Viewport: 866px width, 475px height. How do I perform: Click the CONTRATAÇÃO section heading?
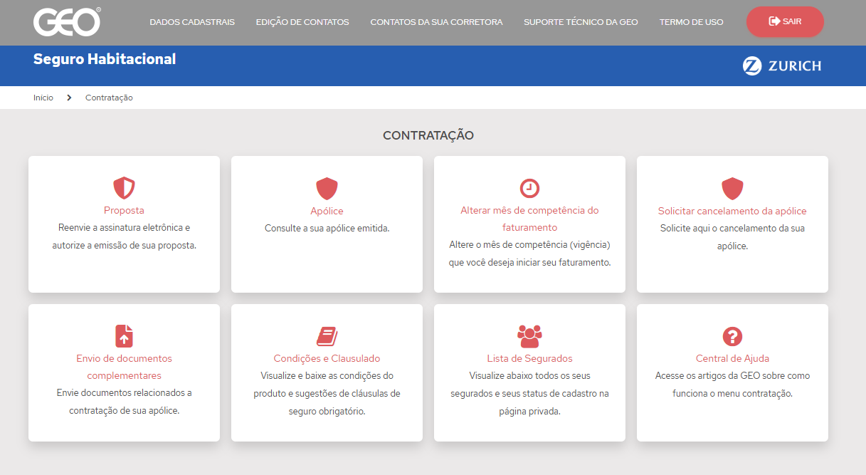(x=428, y=135)
